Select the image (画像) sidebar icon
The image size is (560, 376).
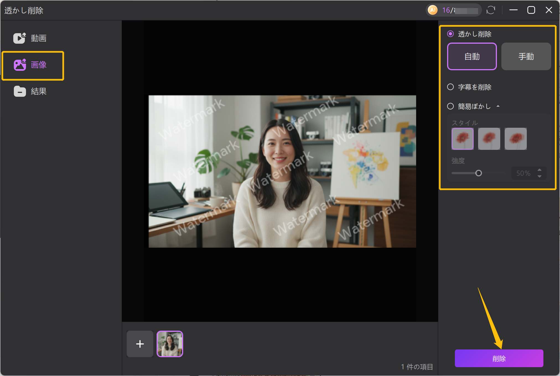pos(20,65)
